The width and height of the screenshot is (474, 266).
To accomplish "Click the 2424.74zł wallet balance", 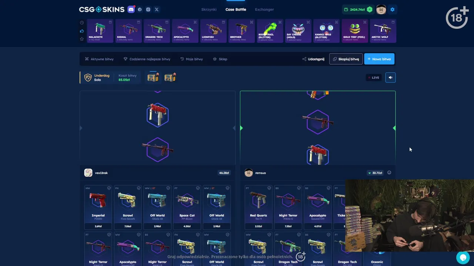I will (x=357, y=10).
